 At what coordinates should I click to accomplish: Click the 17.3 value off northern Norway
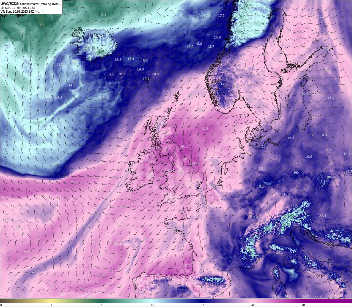221,16
